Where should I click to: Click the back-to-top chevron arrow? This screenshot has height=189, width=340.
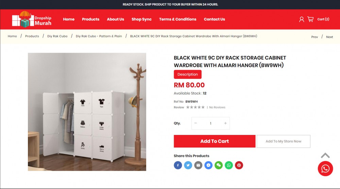click(325, 155)
